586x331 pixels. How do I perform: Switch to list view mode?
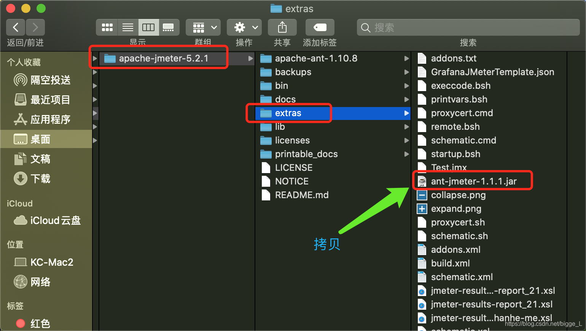128,27
